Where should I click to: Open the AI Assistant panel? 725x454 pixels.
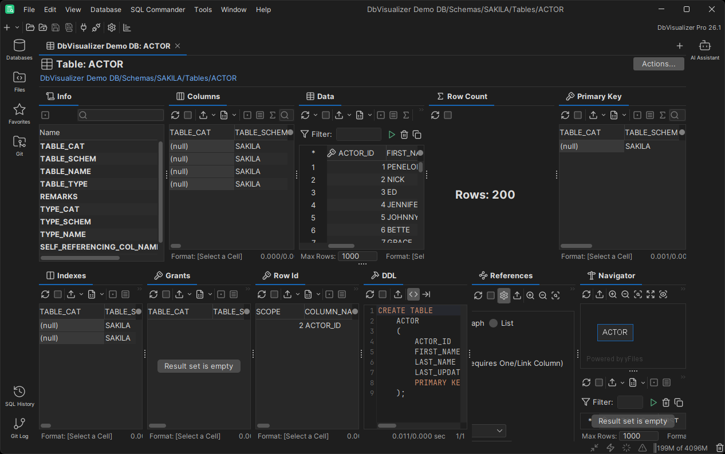(x=705, y=50)
